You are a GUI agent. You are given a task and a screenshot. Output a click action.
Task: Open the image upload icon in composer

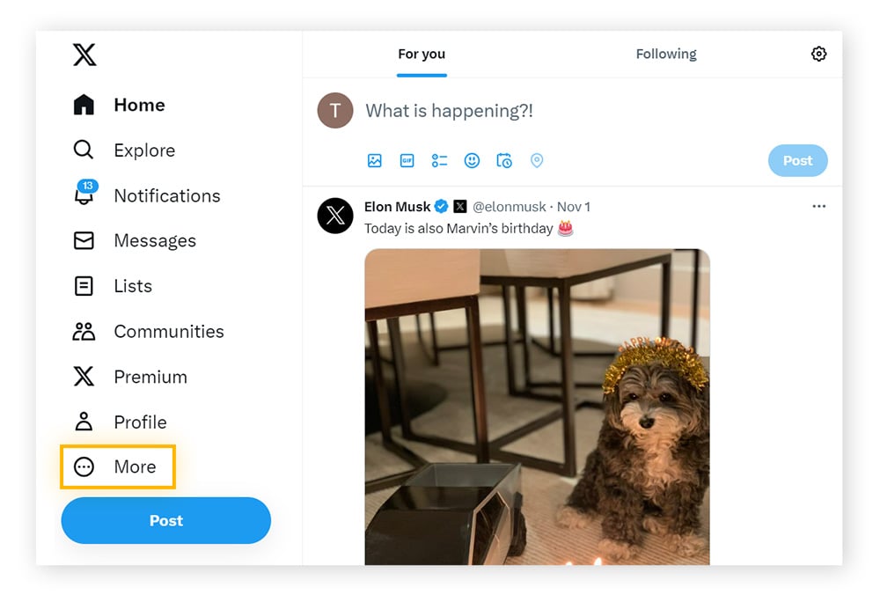pos(375,160)
